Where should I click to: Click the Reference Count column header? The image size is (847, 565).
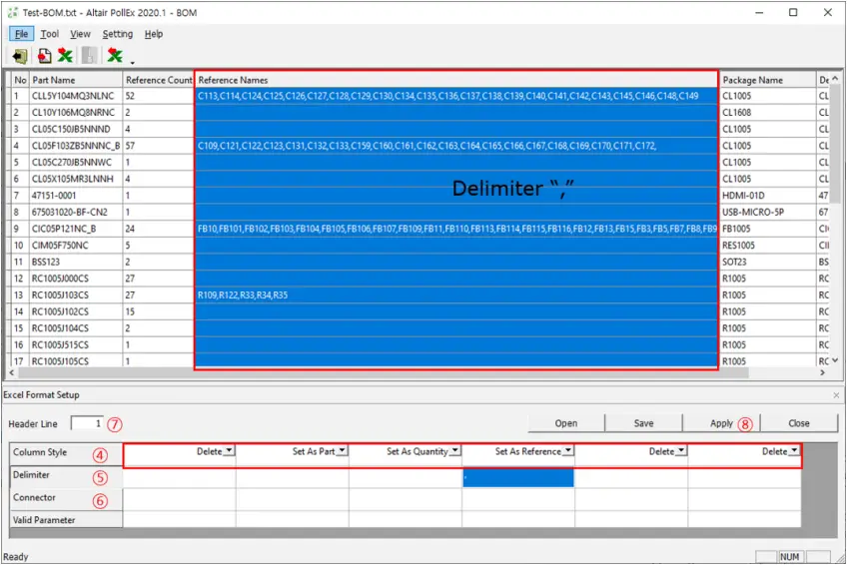click(x=158, y=80)
